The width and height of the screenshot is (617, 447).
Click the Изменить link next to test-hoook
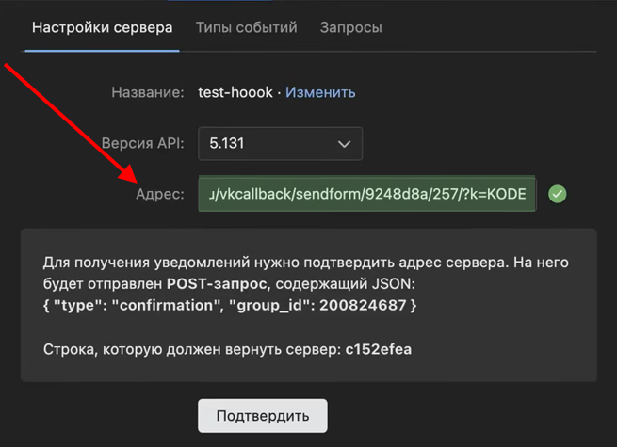click(x=320, y=92)
